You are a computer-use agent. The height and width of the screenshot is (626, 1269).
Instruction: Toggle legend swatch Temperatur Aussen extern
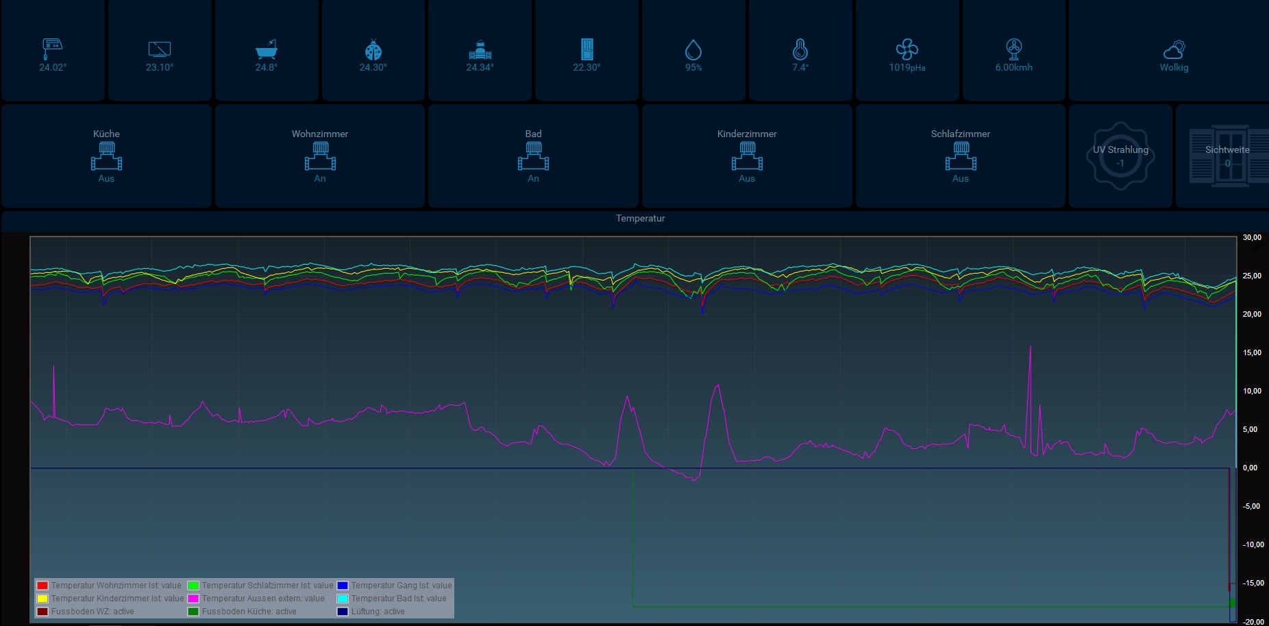[x=193, y=599]
